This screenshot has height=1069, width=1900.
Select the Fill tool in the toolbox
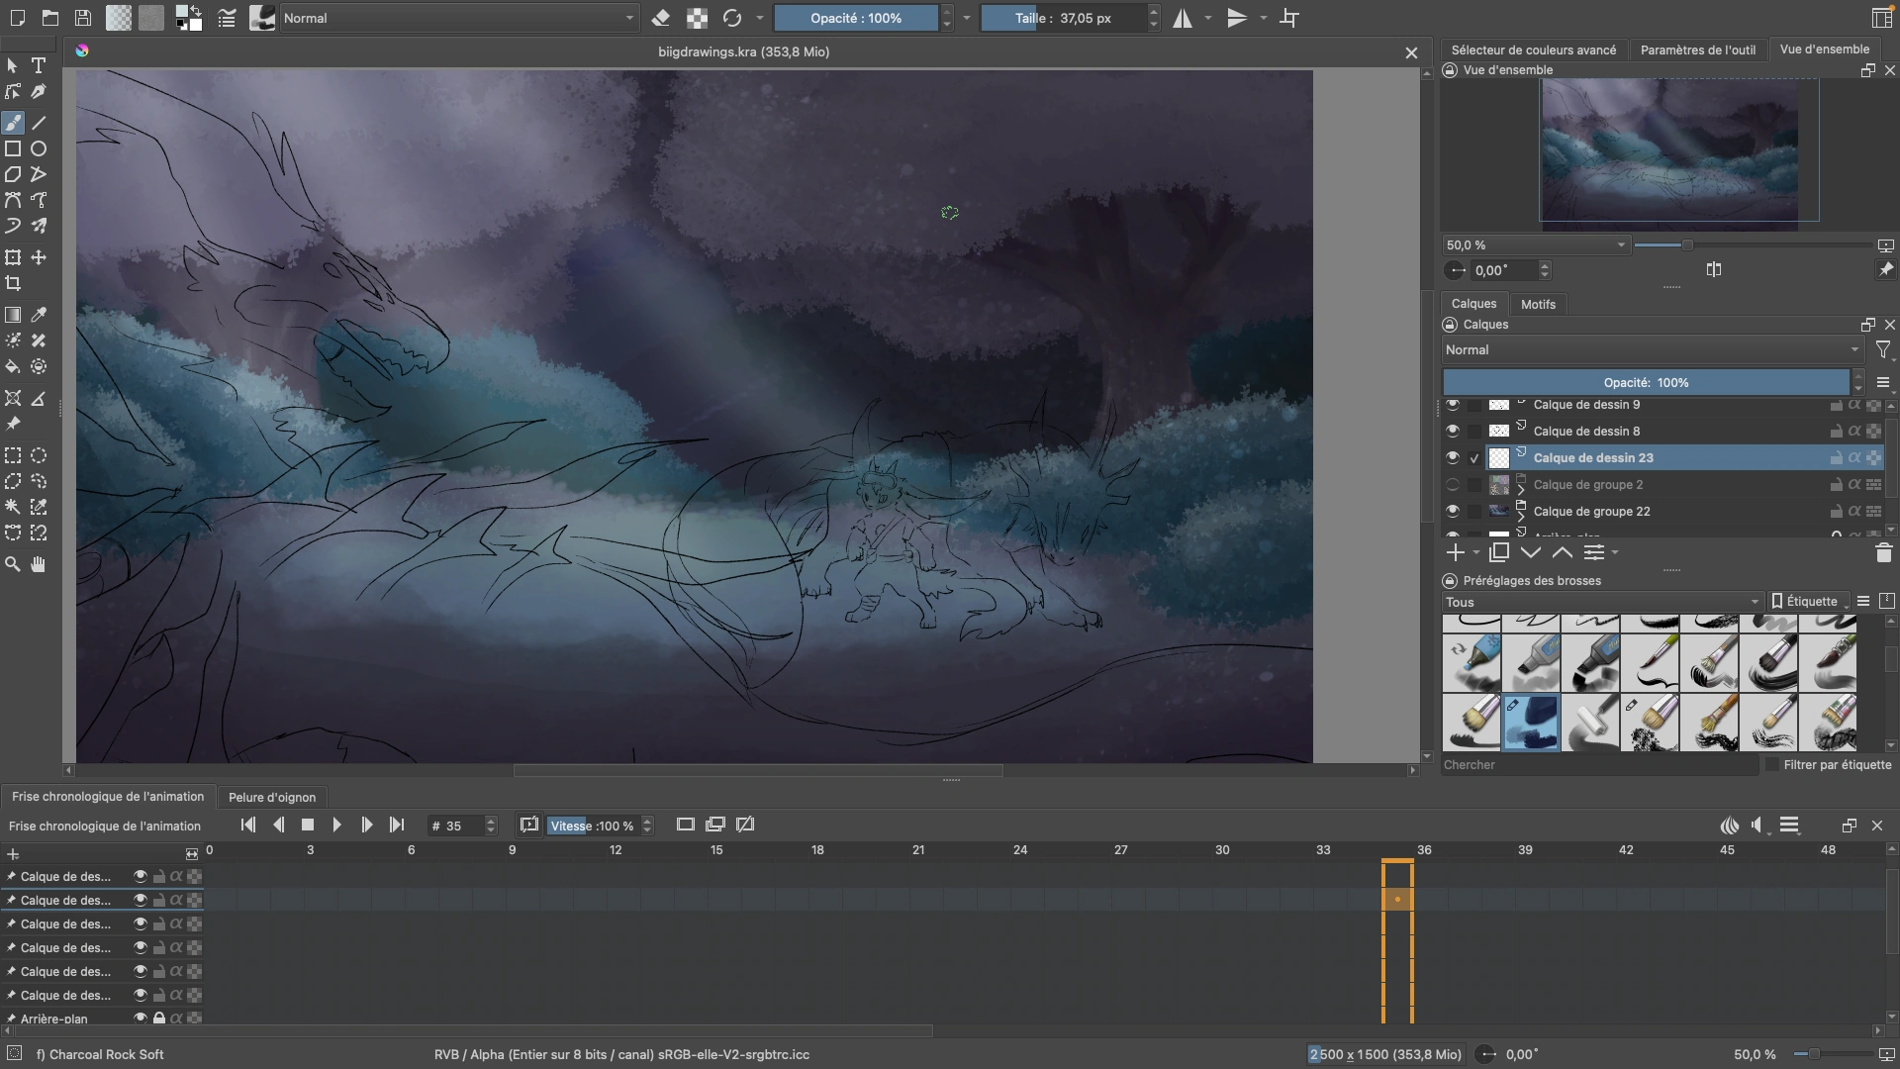tap(13, 366)
